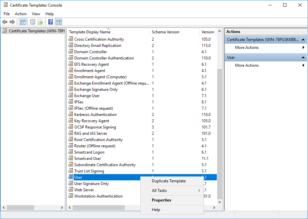Click the Forward arrow toolbar icon

tap(12, 22)
